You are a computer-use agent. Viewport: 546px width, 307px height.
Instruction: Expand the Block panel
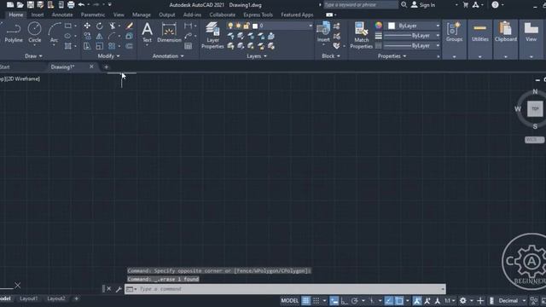coord(331,56)
